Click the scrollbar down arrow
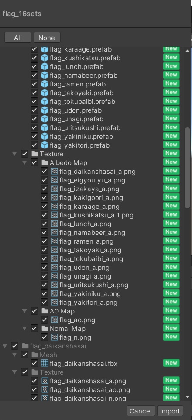 pyautogui.click(x=188, y=397)
